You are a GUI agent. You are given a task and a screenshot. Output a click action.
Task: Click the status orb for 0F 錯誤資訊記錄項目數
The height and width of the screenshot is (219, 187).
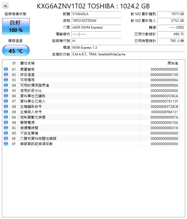(6, 144)
